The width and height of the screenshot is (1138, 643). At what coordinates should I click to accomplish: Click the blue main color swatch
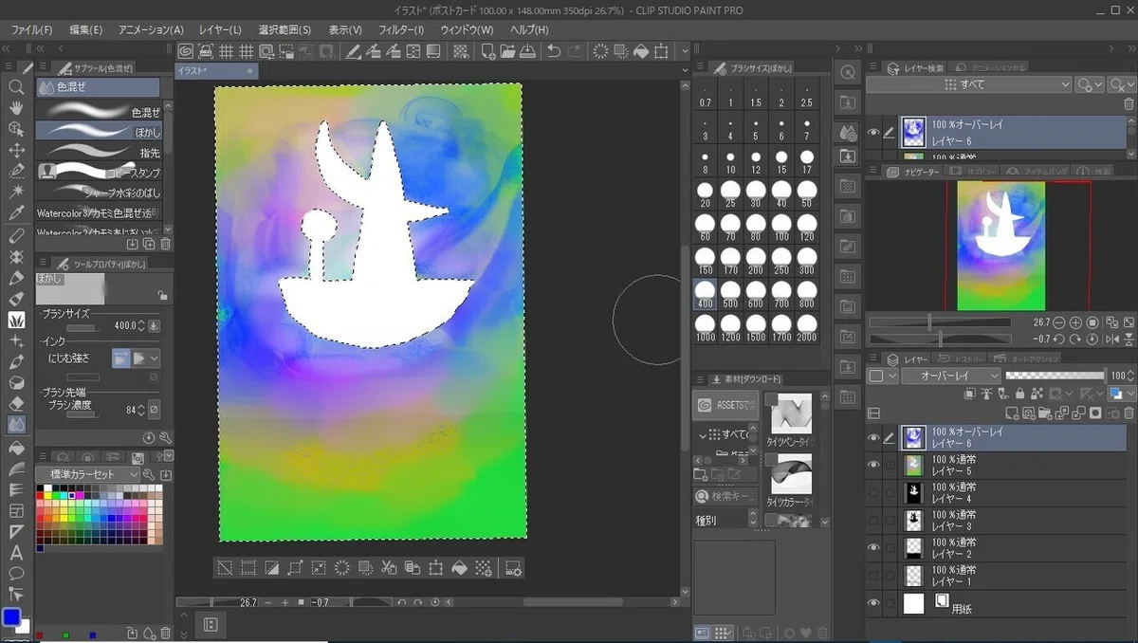tap(11, 618)
